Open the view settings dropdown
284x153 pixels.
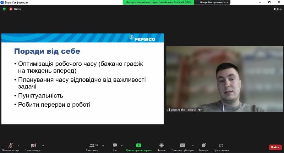[x=214, y=2]
